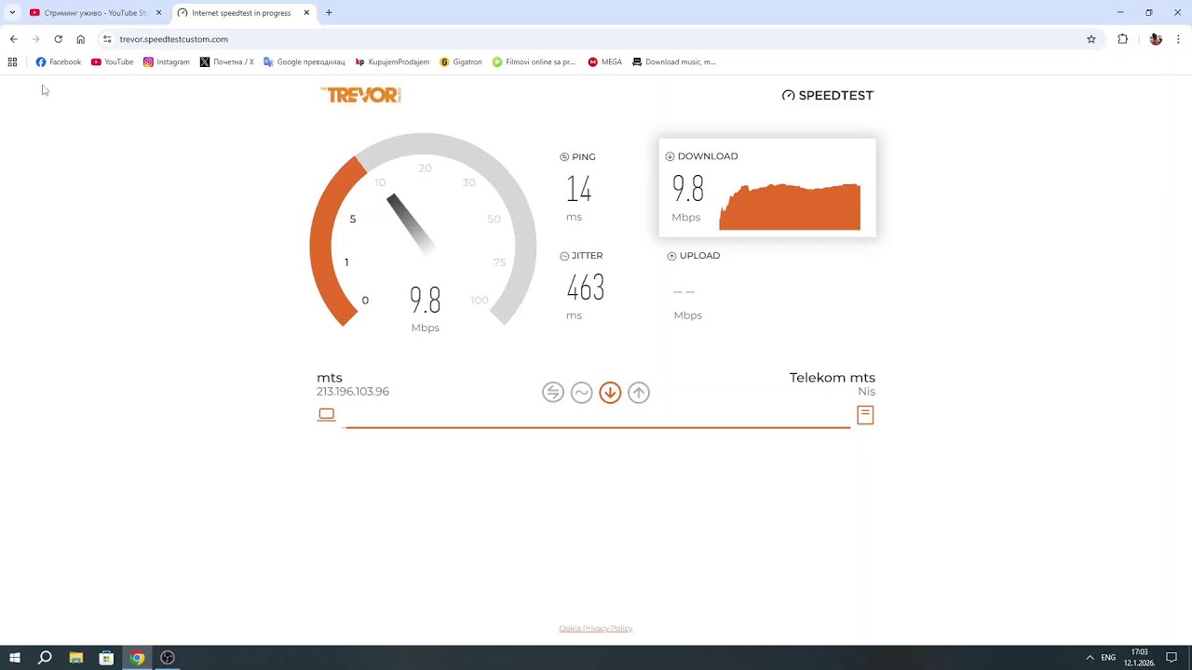Switch the ENG input language
The image size is (1192, 670).
tap(1108, 658)
